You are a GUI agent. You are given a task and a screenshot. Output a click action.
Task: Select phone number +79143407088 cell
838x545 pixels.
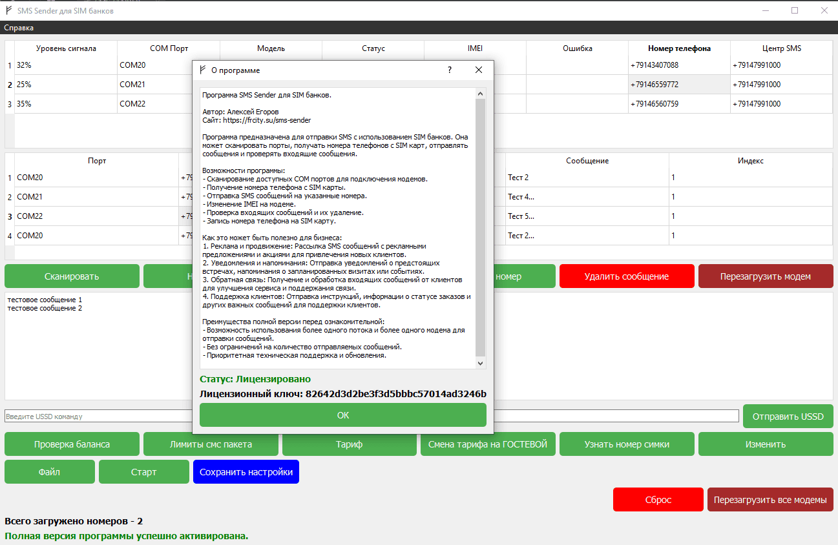[679, 65]
